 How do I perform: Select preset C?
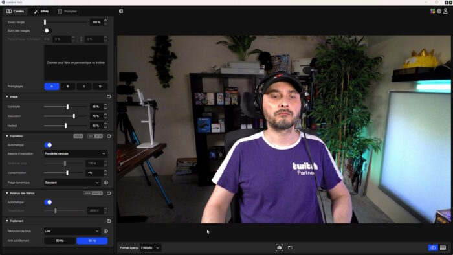pyautogui.click(x=84, y=86)
